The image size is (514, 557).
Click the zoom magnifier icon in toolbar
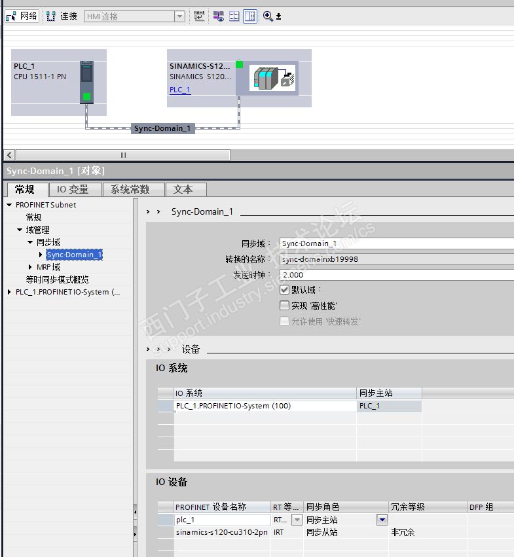(268, 16)
